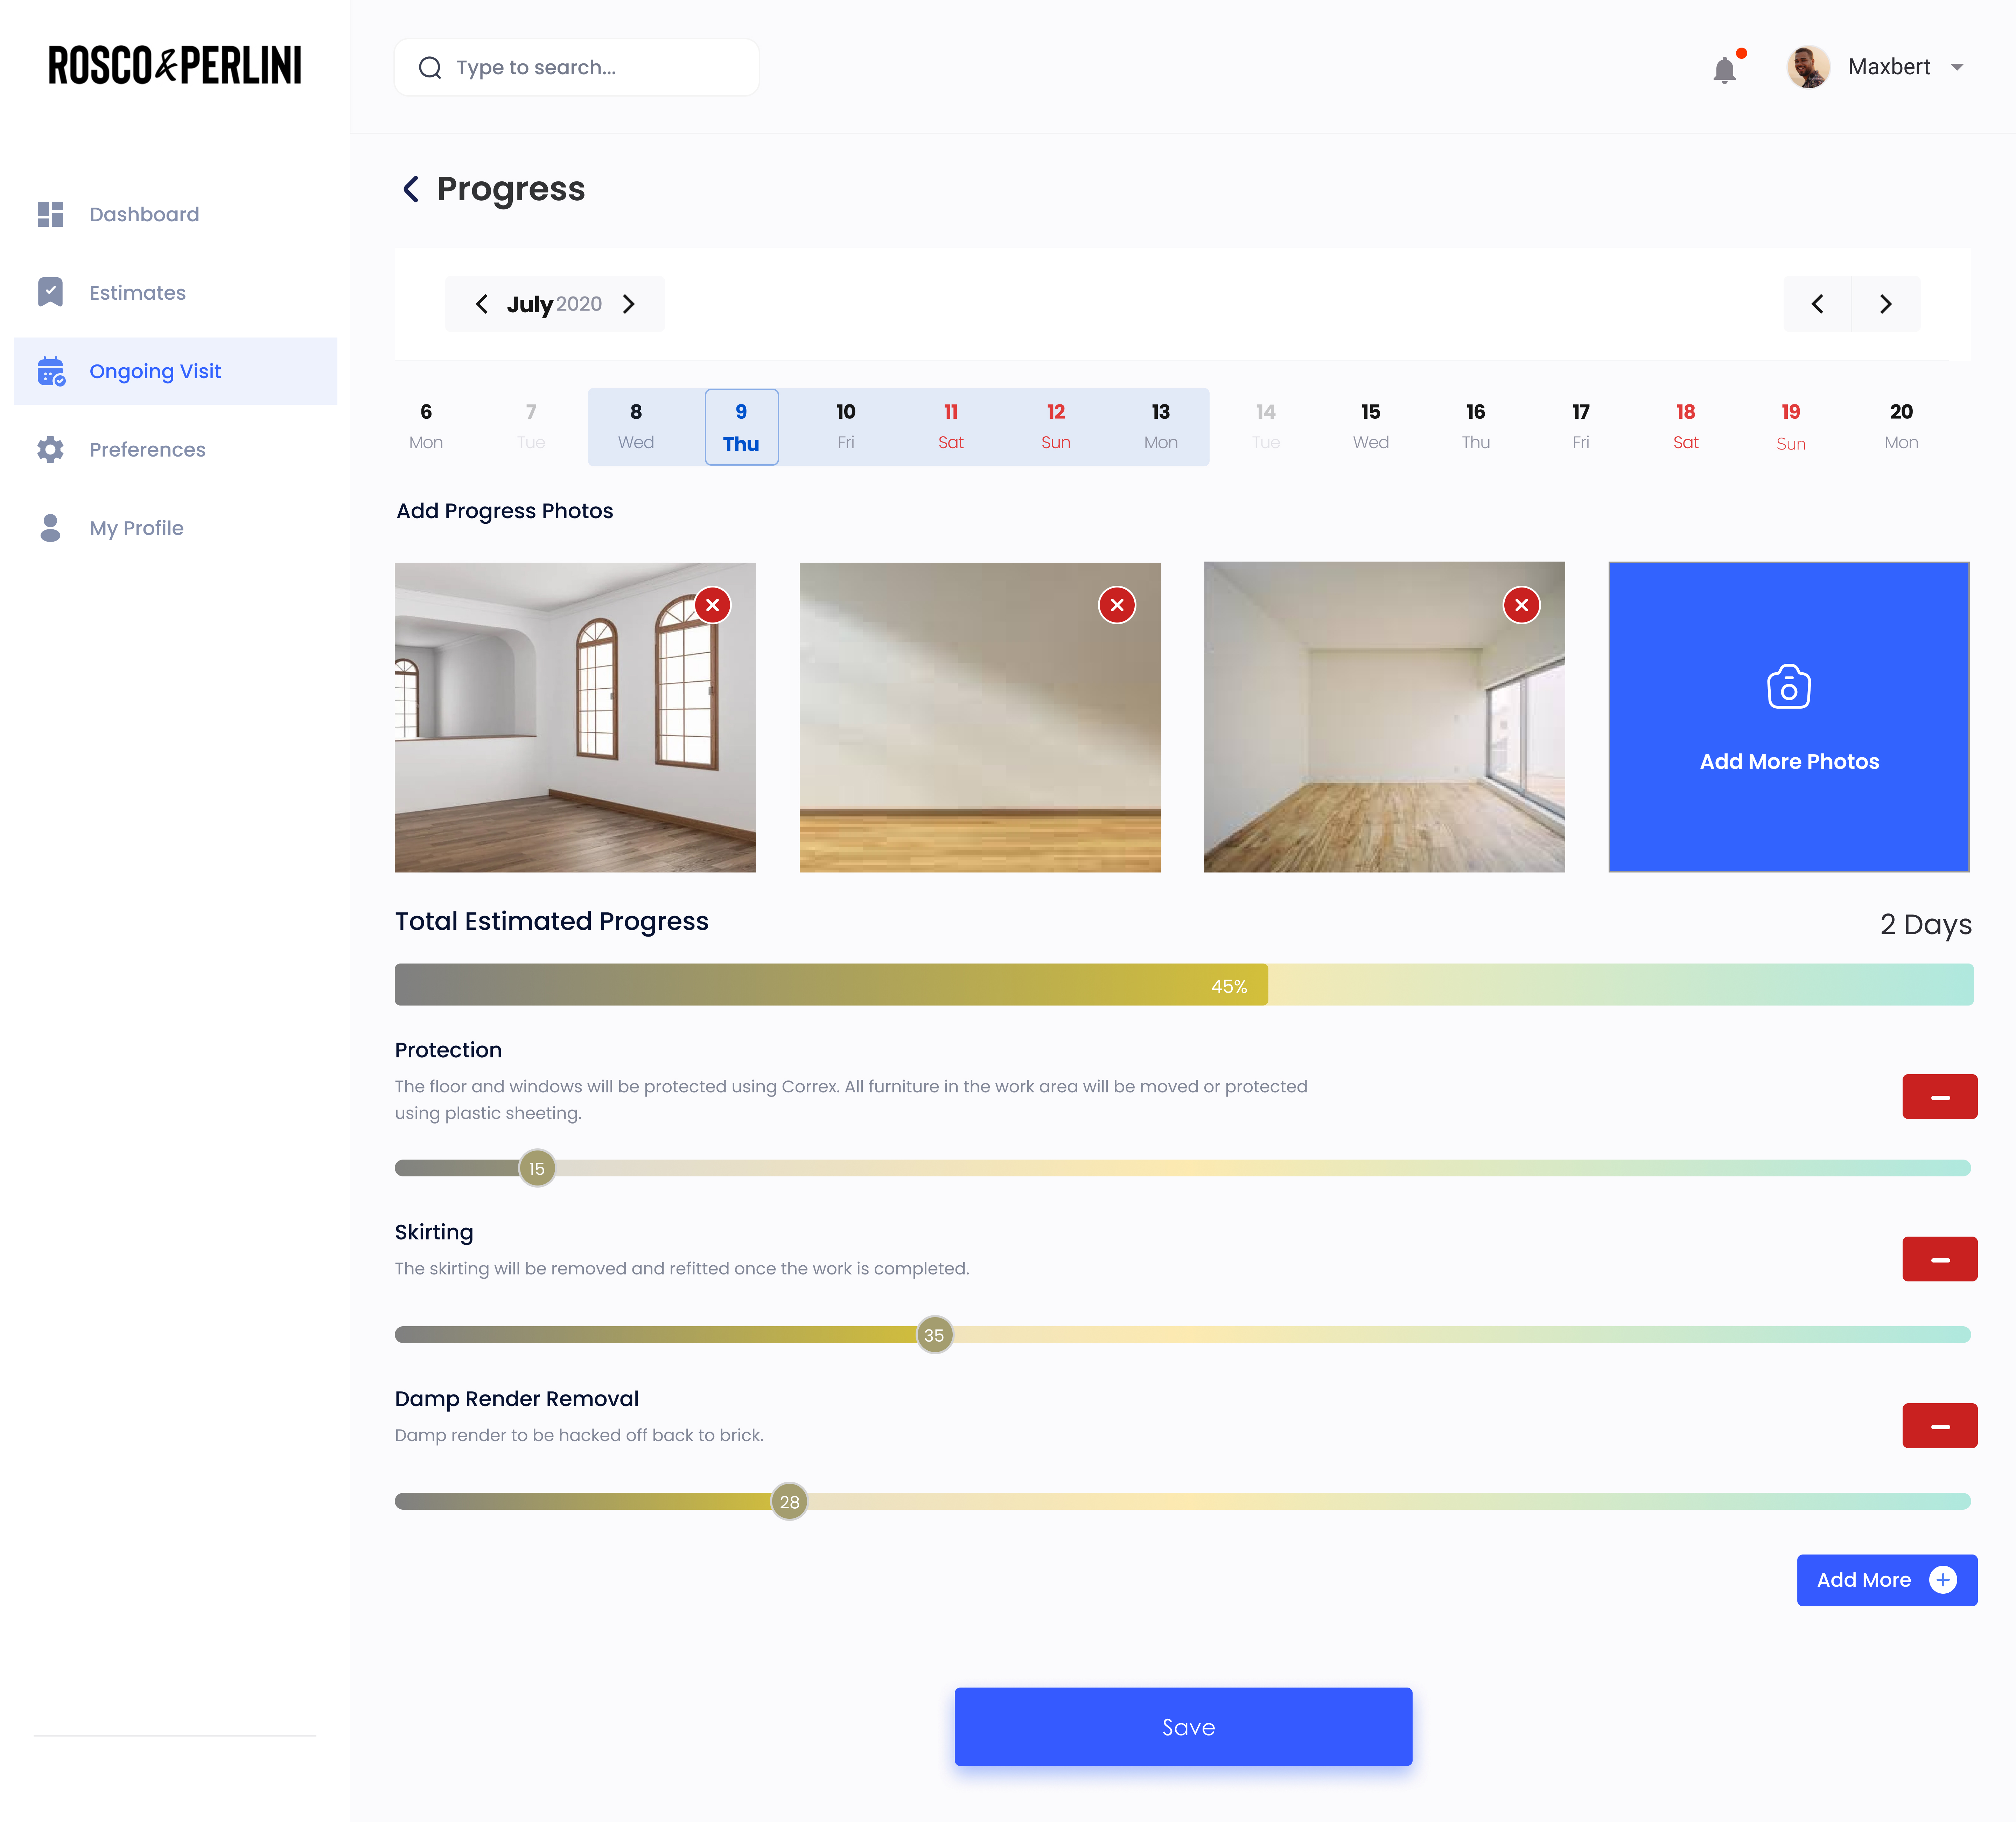Click the search magnifier icon
The width and height of the screenshot is (2016, 1822).
pyautogui.click(x=430, y=68)
